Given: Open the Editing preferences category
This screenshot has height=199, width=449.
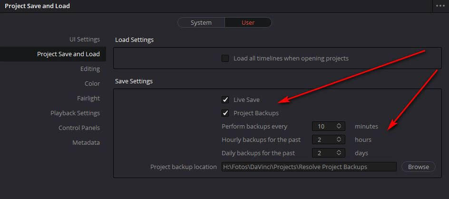Looking at the screenshot, I should [x=90, y=69].
